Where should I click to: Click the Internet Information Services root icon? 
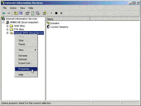3,19
